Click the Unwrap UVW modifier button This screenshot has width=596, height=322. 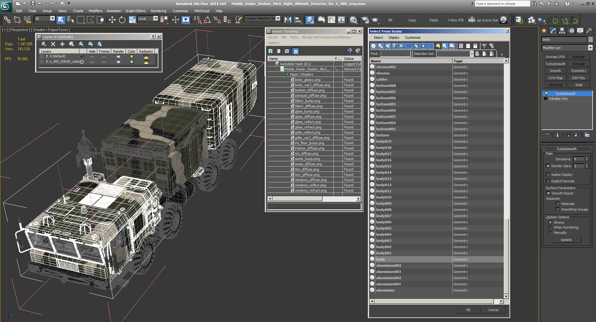[x=555, y=57]
